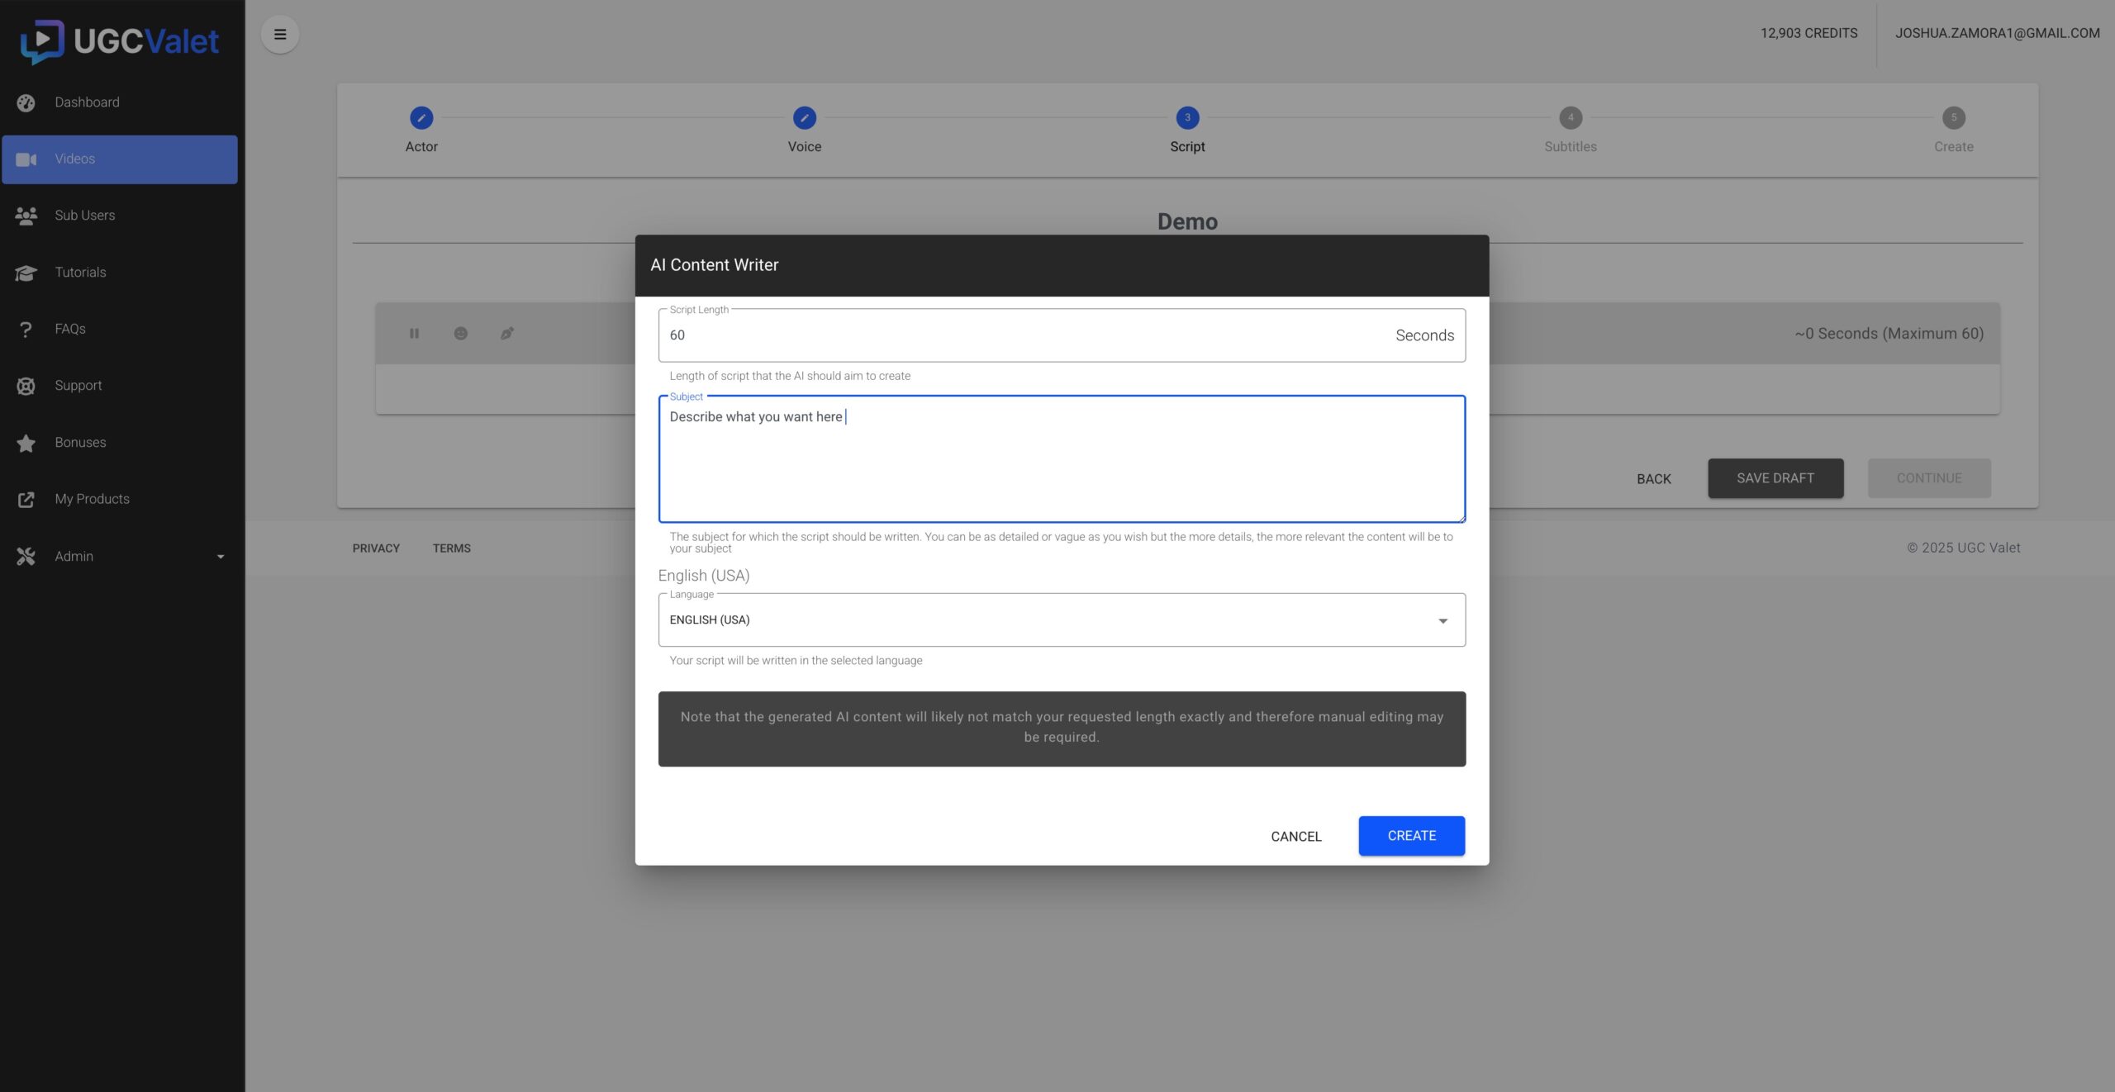This screenshot has height=1092, width=2115.
Task: Click the Tutorials graduation cap icon
Action: click(26, 273)
